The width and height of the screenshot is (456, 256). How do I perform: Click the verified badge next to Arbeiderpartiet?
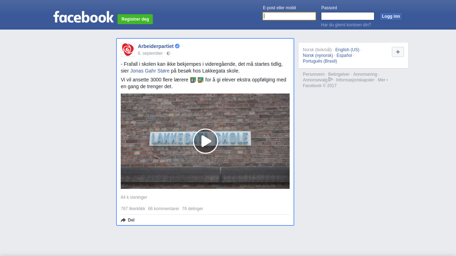177,46
